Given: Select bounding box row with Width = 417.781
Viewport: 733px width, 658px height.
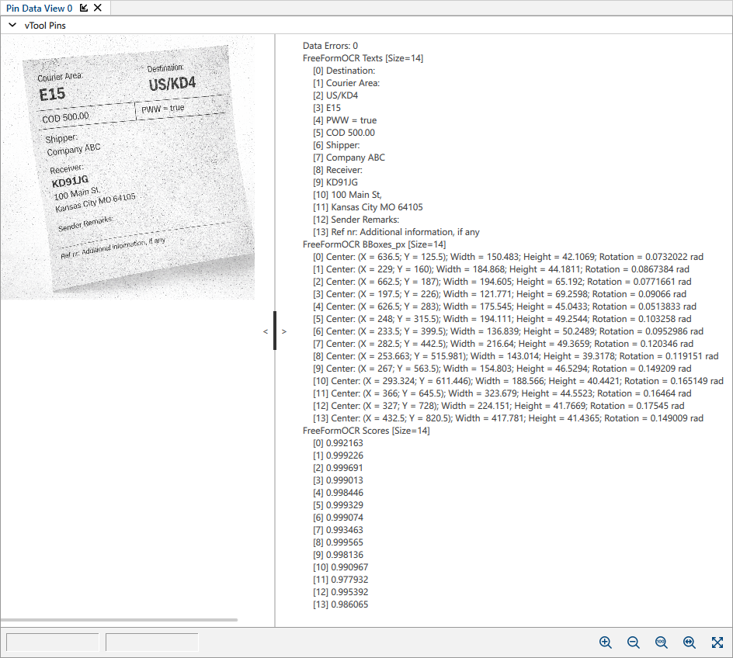Looking at the screenshot, I should pos(508,418).
